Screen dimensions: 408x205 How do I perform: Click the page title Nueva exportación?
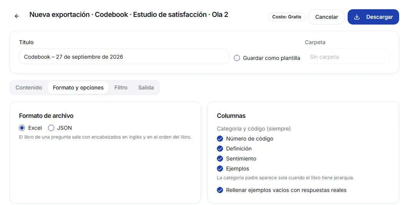[x=128, y=15]
